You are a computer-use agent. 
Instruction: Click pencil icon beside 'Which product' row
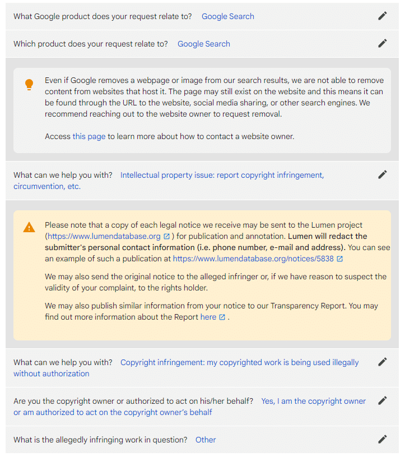coord(382,44)
